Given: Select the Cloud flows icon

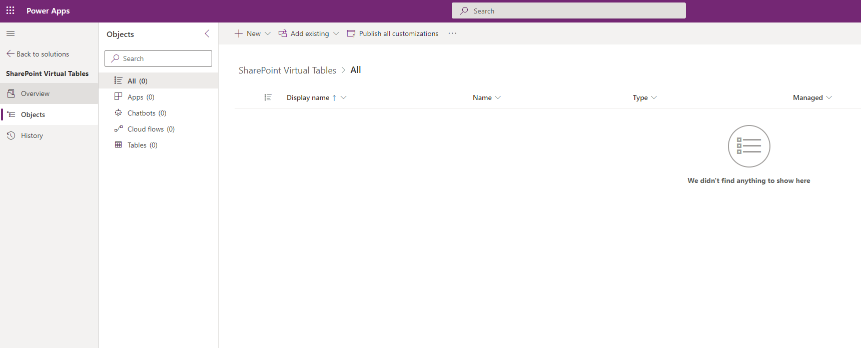Looking at the screenshot, I should (119, 129).
